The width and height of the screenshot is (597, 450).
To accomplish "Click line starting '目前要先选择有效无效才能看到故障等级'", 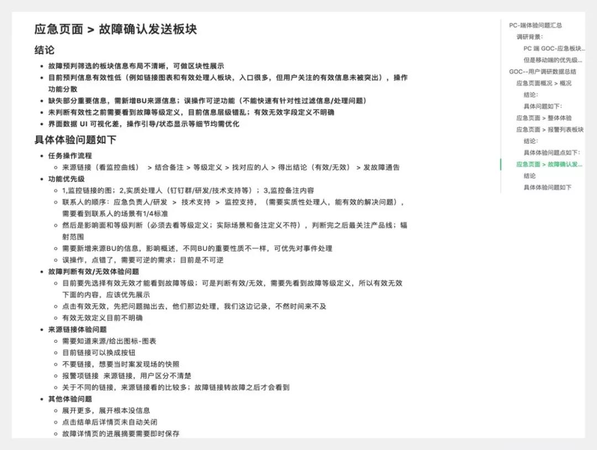I will coord(232,289).
